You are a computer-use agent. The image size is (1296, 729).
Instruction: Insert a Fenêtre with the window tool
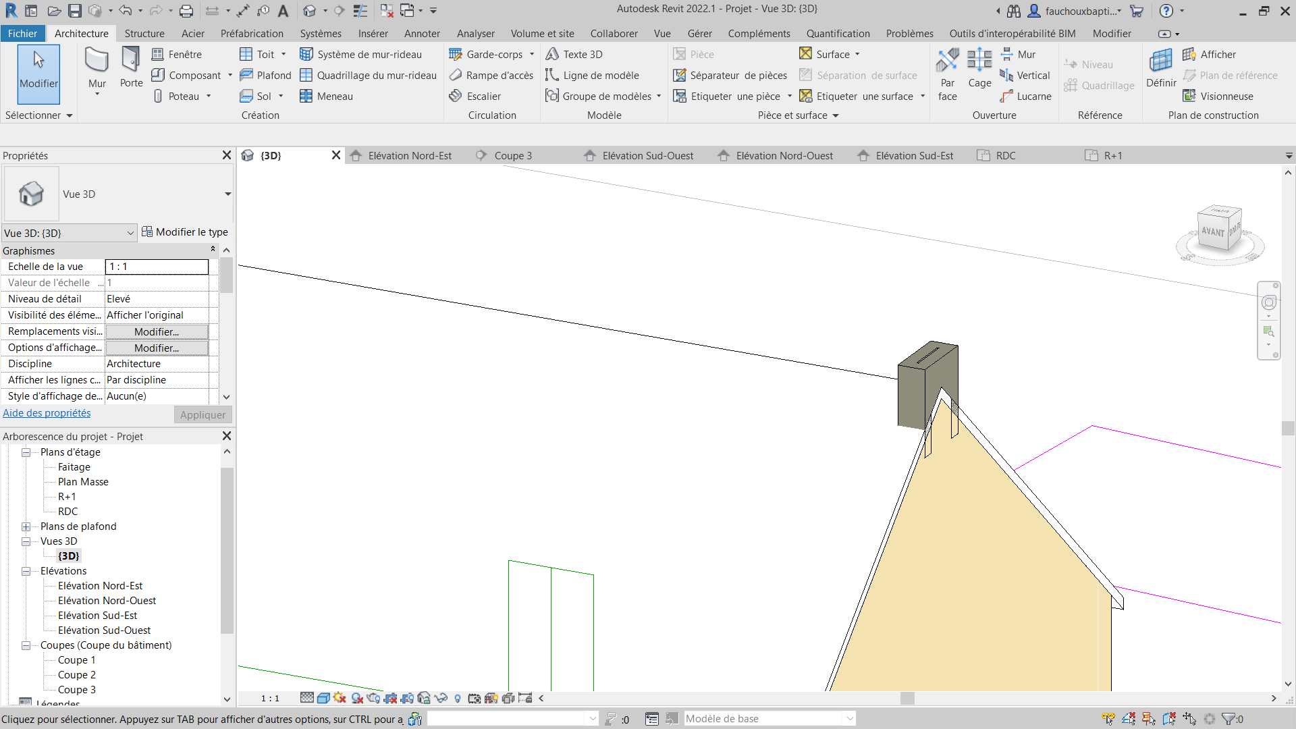(x=178, y=54)
